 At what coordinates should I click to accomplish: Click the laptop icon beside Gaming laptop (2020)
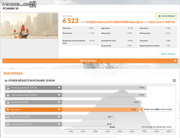coord(8,124)
